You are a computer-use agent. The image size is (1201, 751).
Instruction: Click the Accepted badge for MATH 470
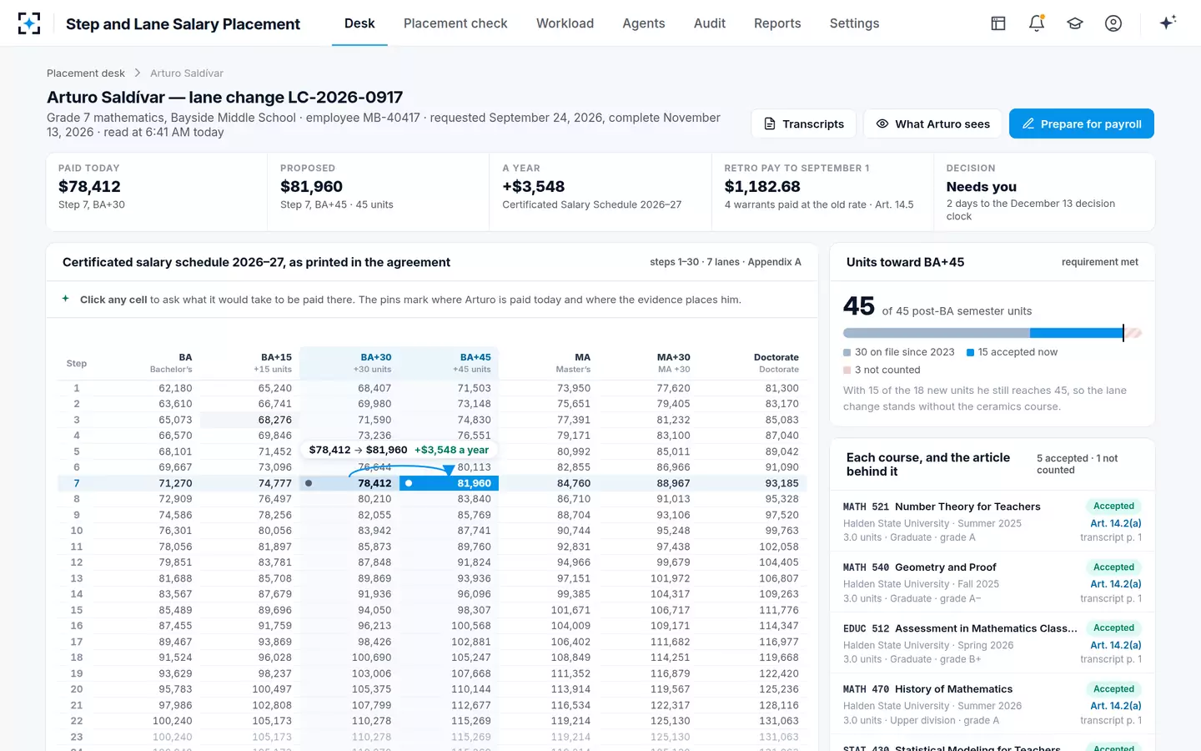pos(1113,688)
